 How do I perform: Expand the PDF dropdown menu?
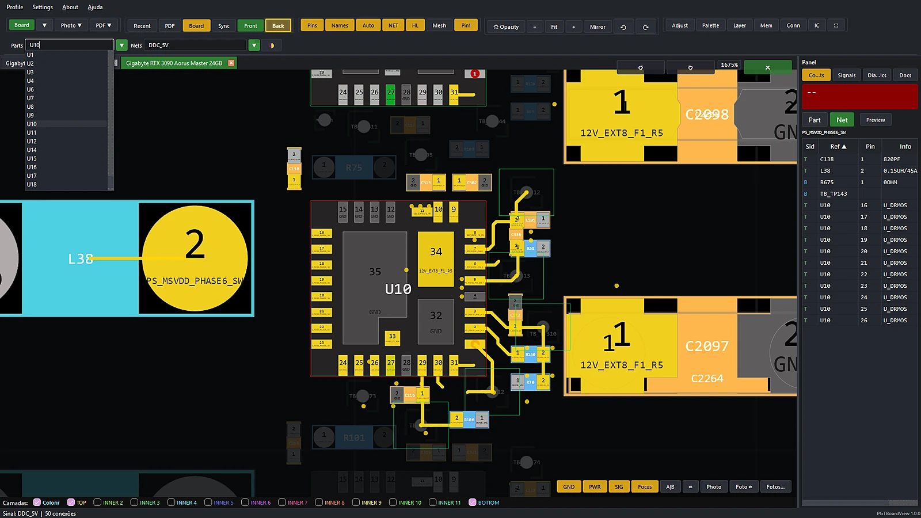tap(104, 25)
